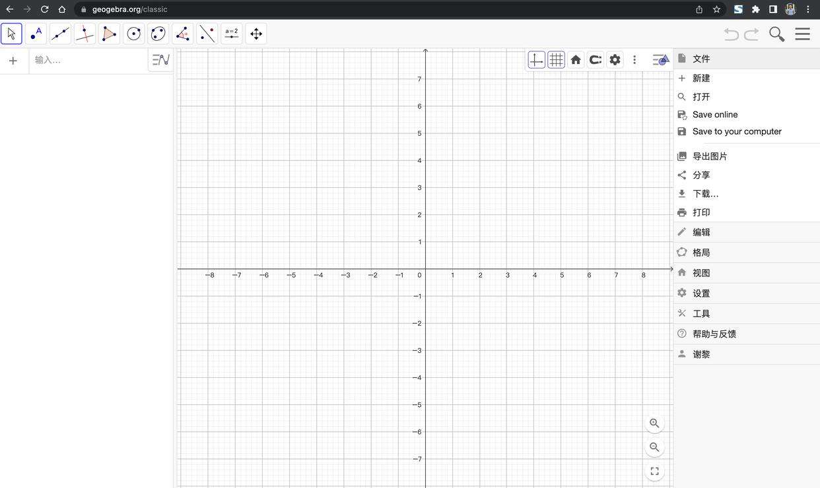This screenshot has width=820, height=488.
Task: Click the browser home button
Action: coord(61,9)
